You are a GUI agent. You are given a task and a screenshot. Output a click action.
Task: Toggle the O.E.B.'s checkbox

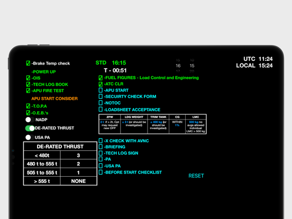click(28, 113)
